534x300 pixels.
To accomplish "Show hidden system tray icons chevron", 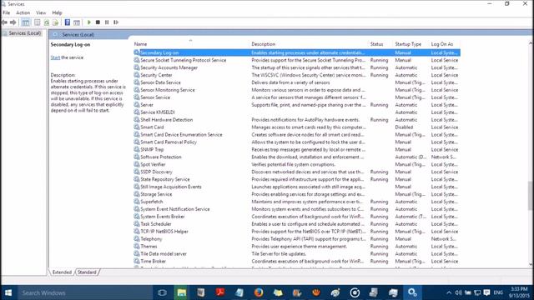I will (449, 292).
